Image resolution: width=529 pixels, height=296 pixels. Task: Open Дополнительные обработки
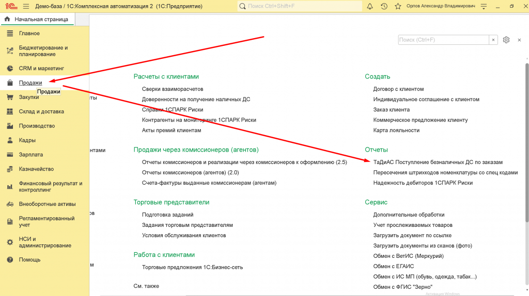(x=409, y=215)
